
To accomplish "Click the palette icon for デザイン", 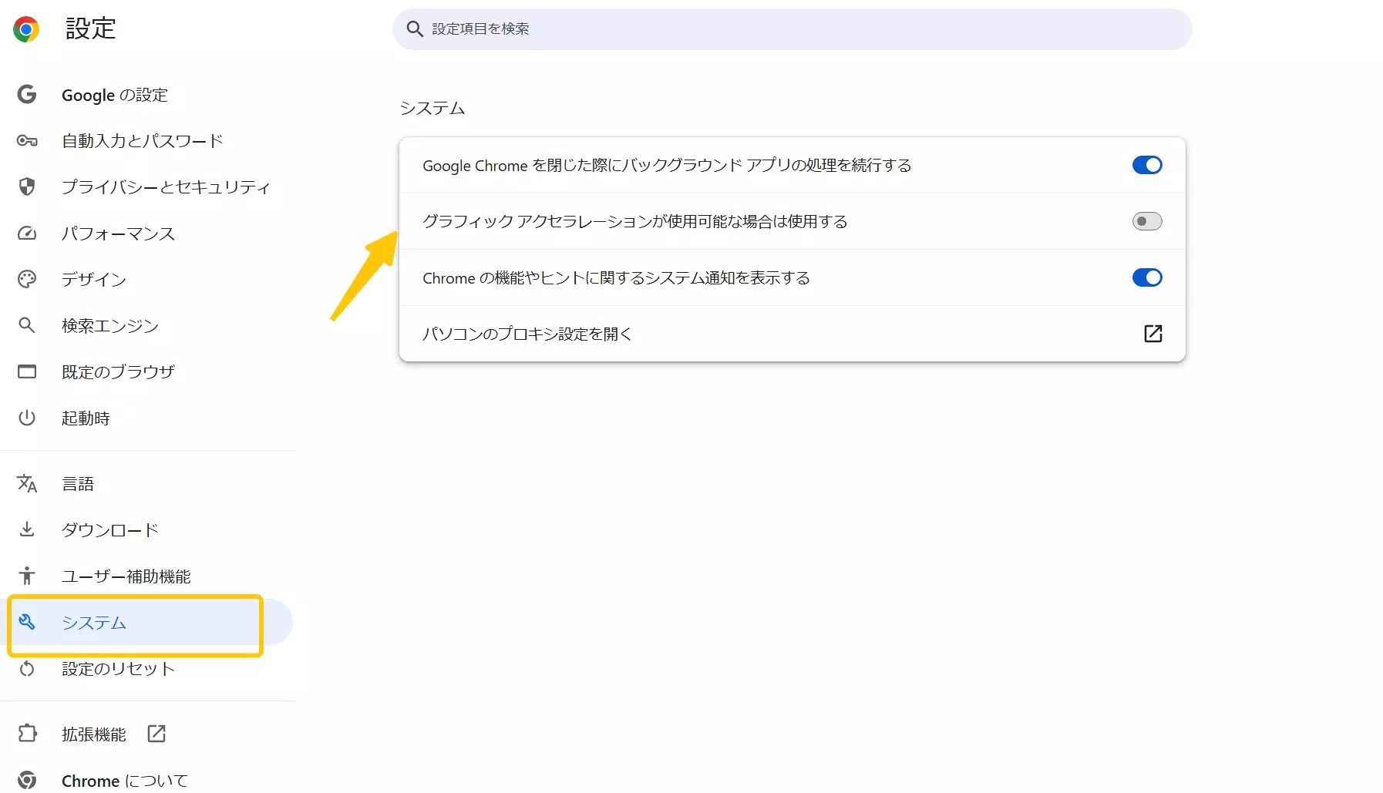I will click(x=27, y=279).
